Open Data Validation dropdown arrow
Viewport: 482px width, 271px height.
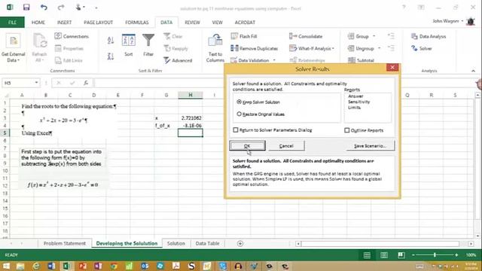[274, 60]
